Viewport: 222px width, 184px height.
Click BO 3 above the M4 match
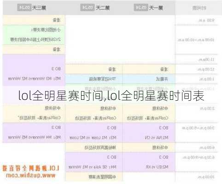coord(111,157)
